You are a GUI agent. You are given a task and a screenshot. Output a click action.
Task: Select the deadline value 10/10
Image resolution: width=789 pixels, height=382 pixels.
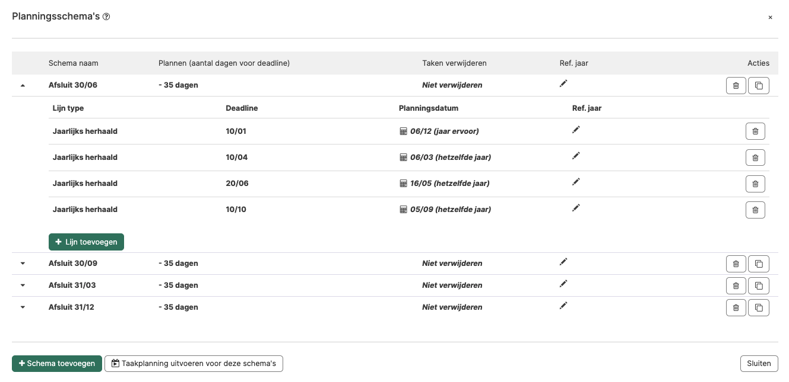[x=237, y=210]
